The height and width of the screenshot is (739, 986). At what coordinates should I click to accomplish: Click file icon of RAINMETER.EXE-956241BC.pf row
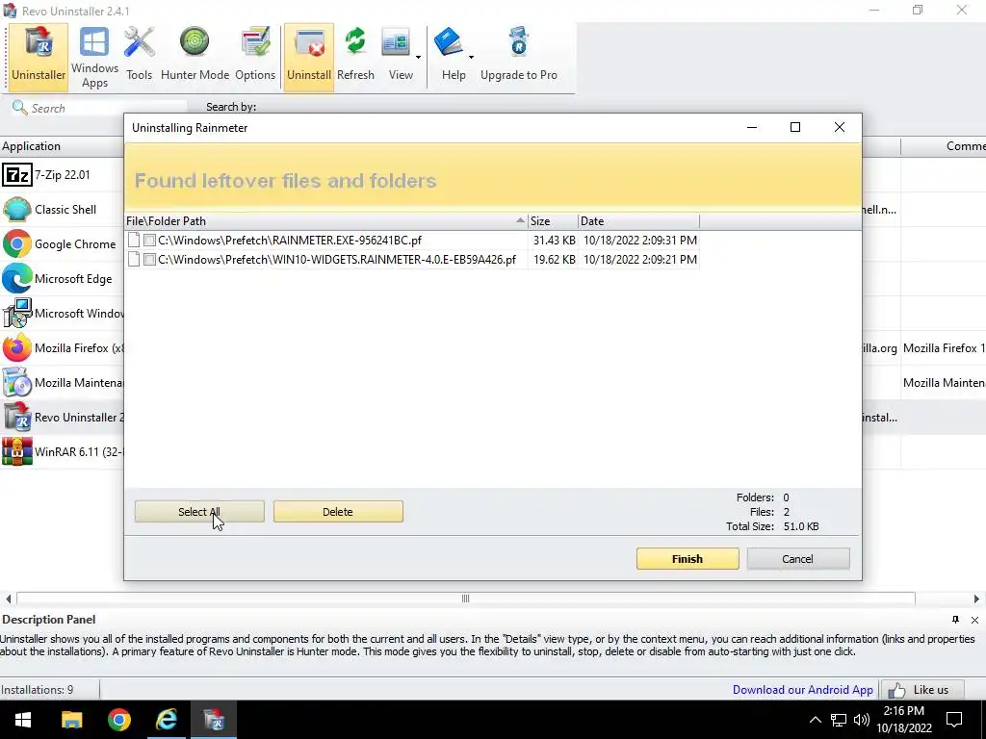133,240
